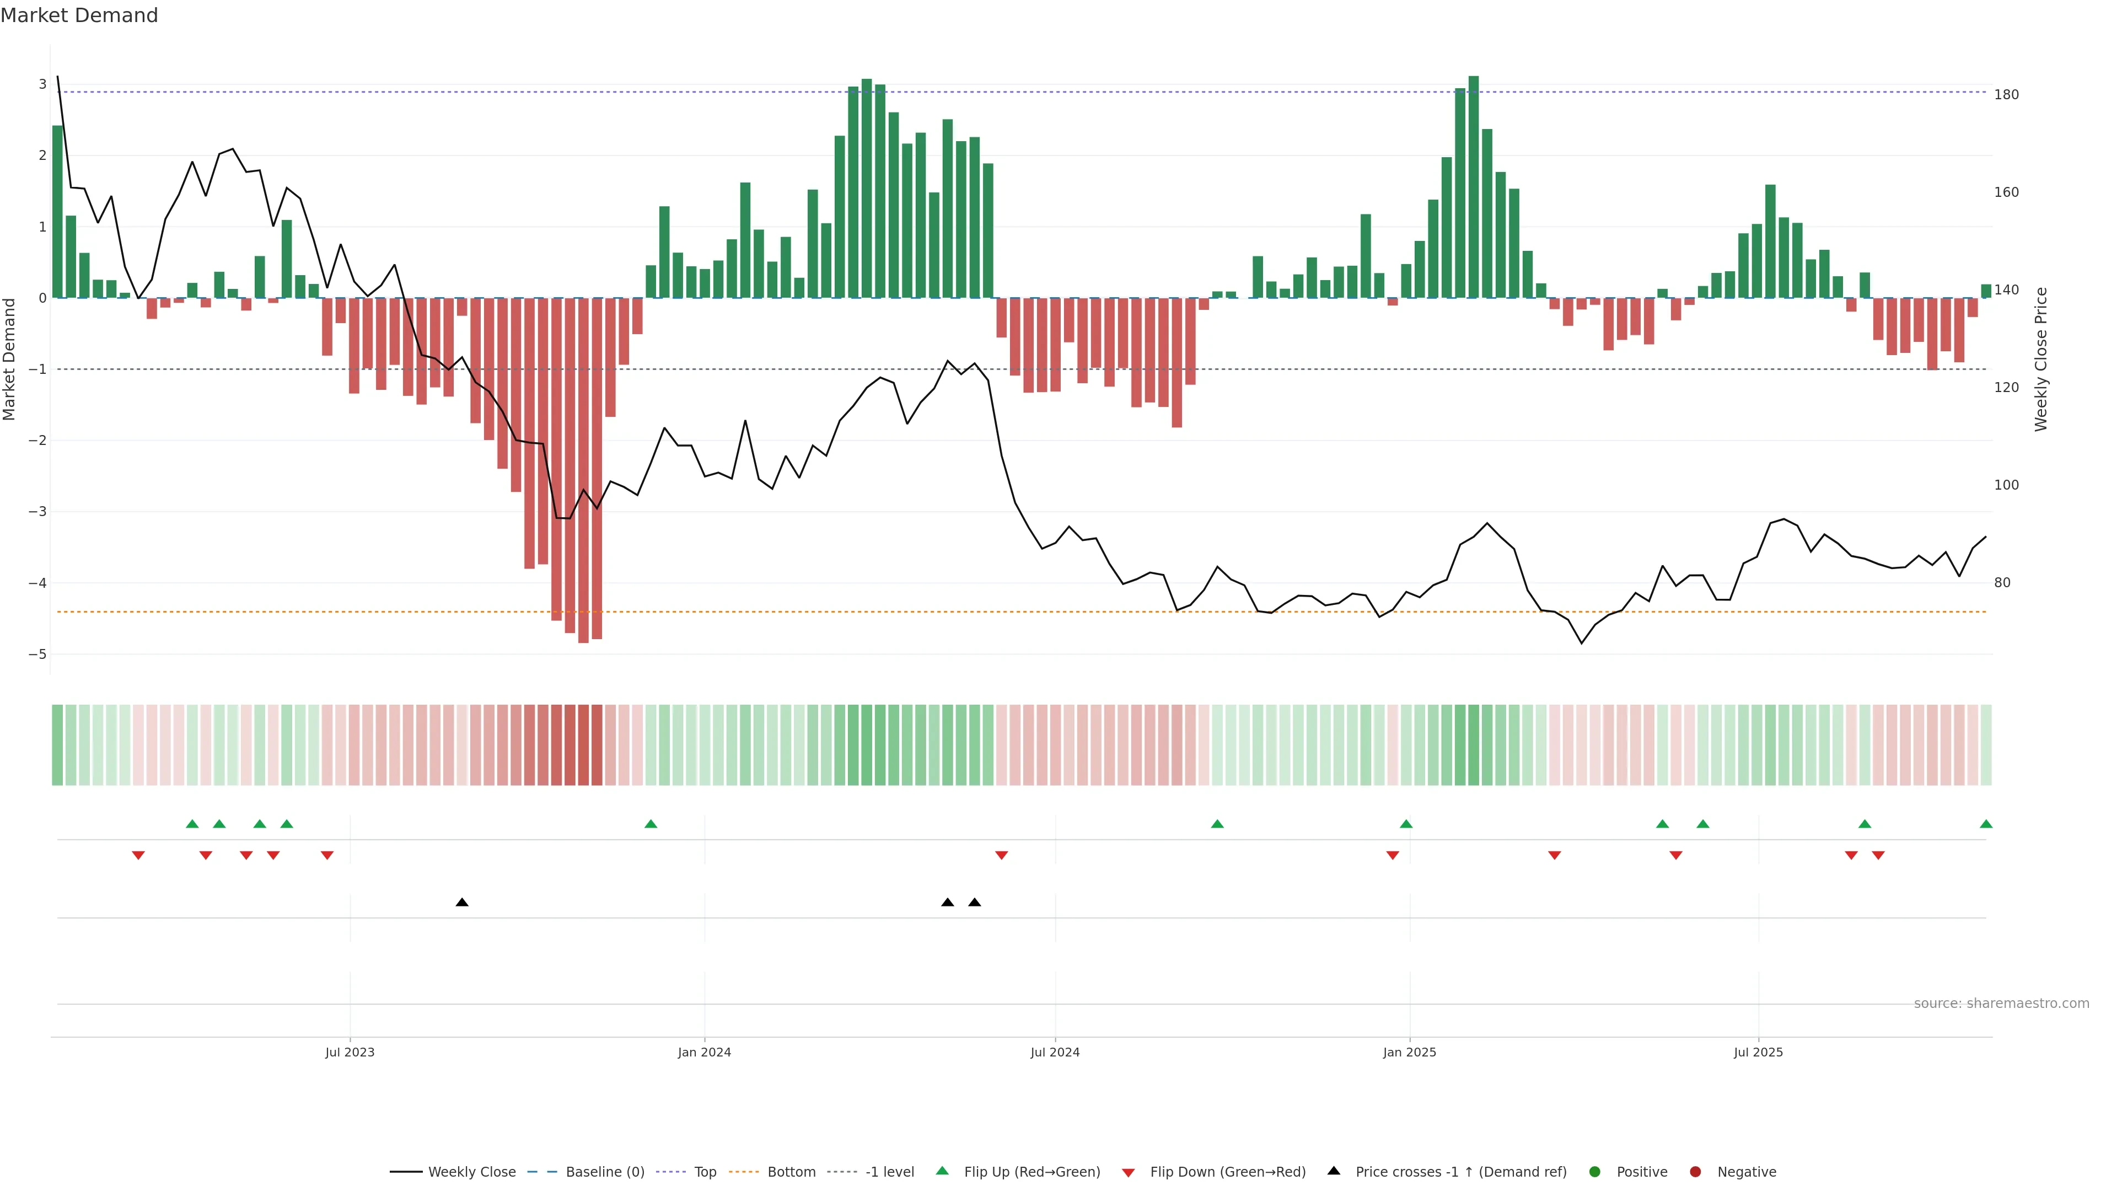This screenshot has height=1191, width=2117.
Task: Hide the Top dotted line legend item
Action: click(705, 1172)
